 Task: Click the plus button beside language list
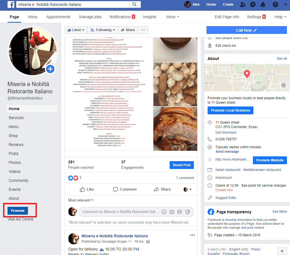(282, 251)
